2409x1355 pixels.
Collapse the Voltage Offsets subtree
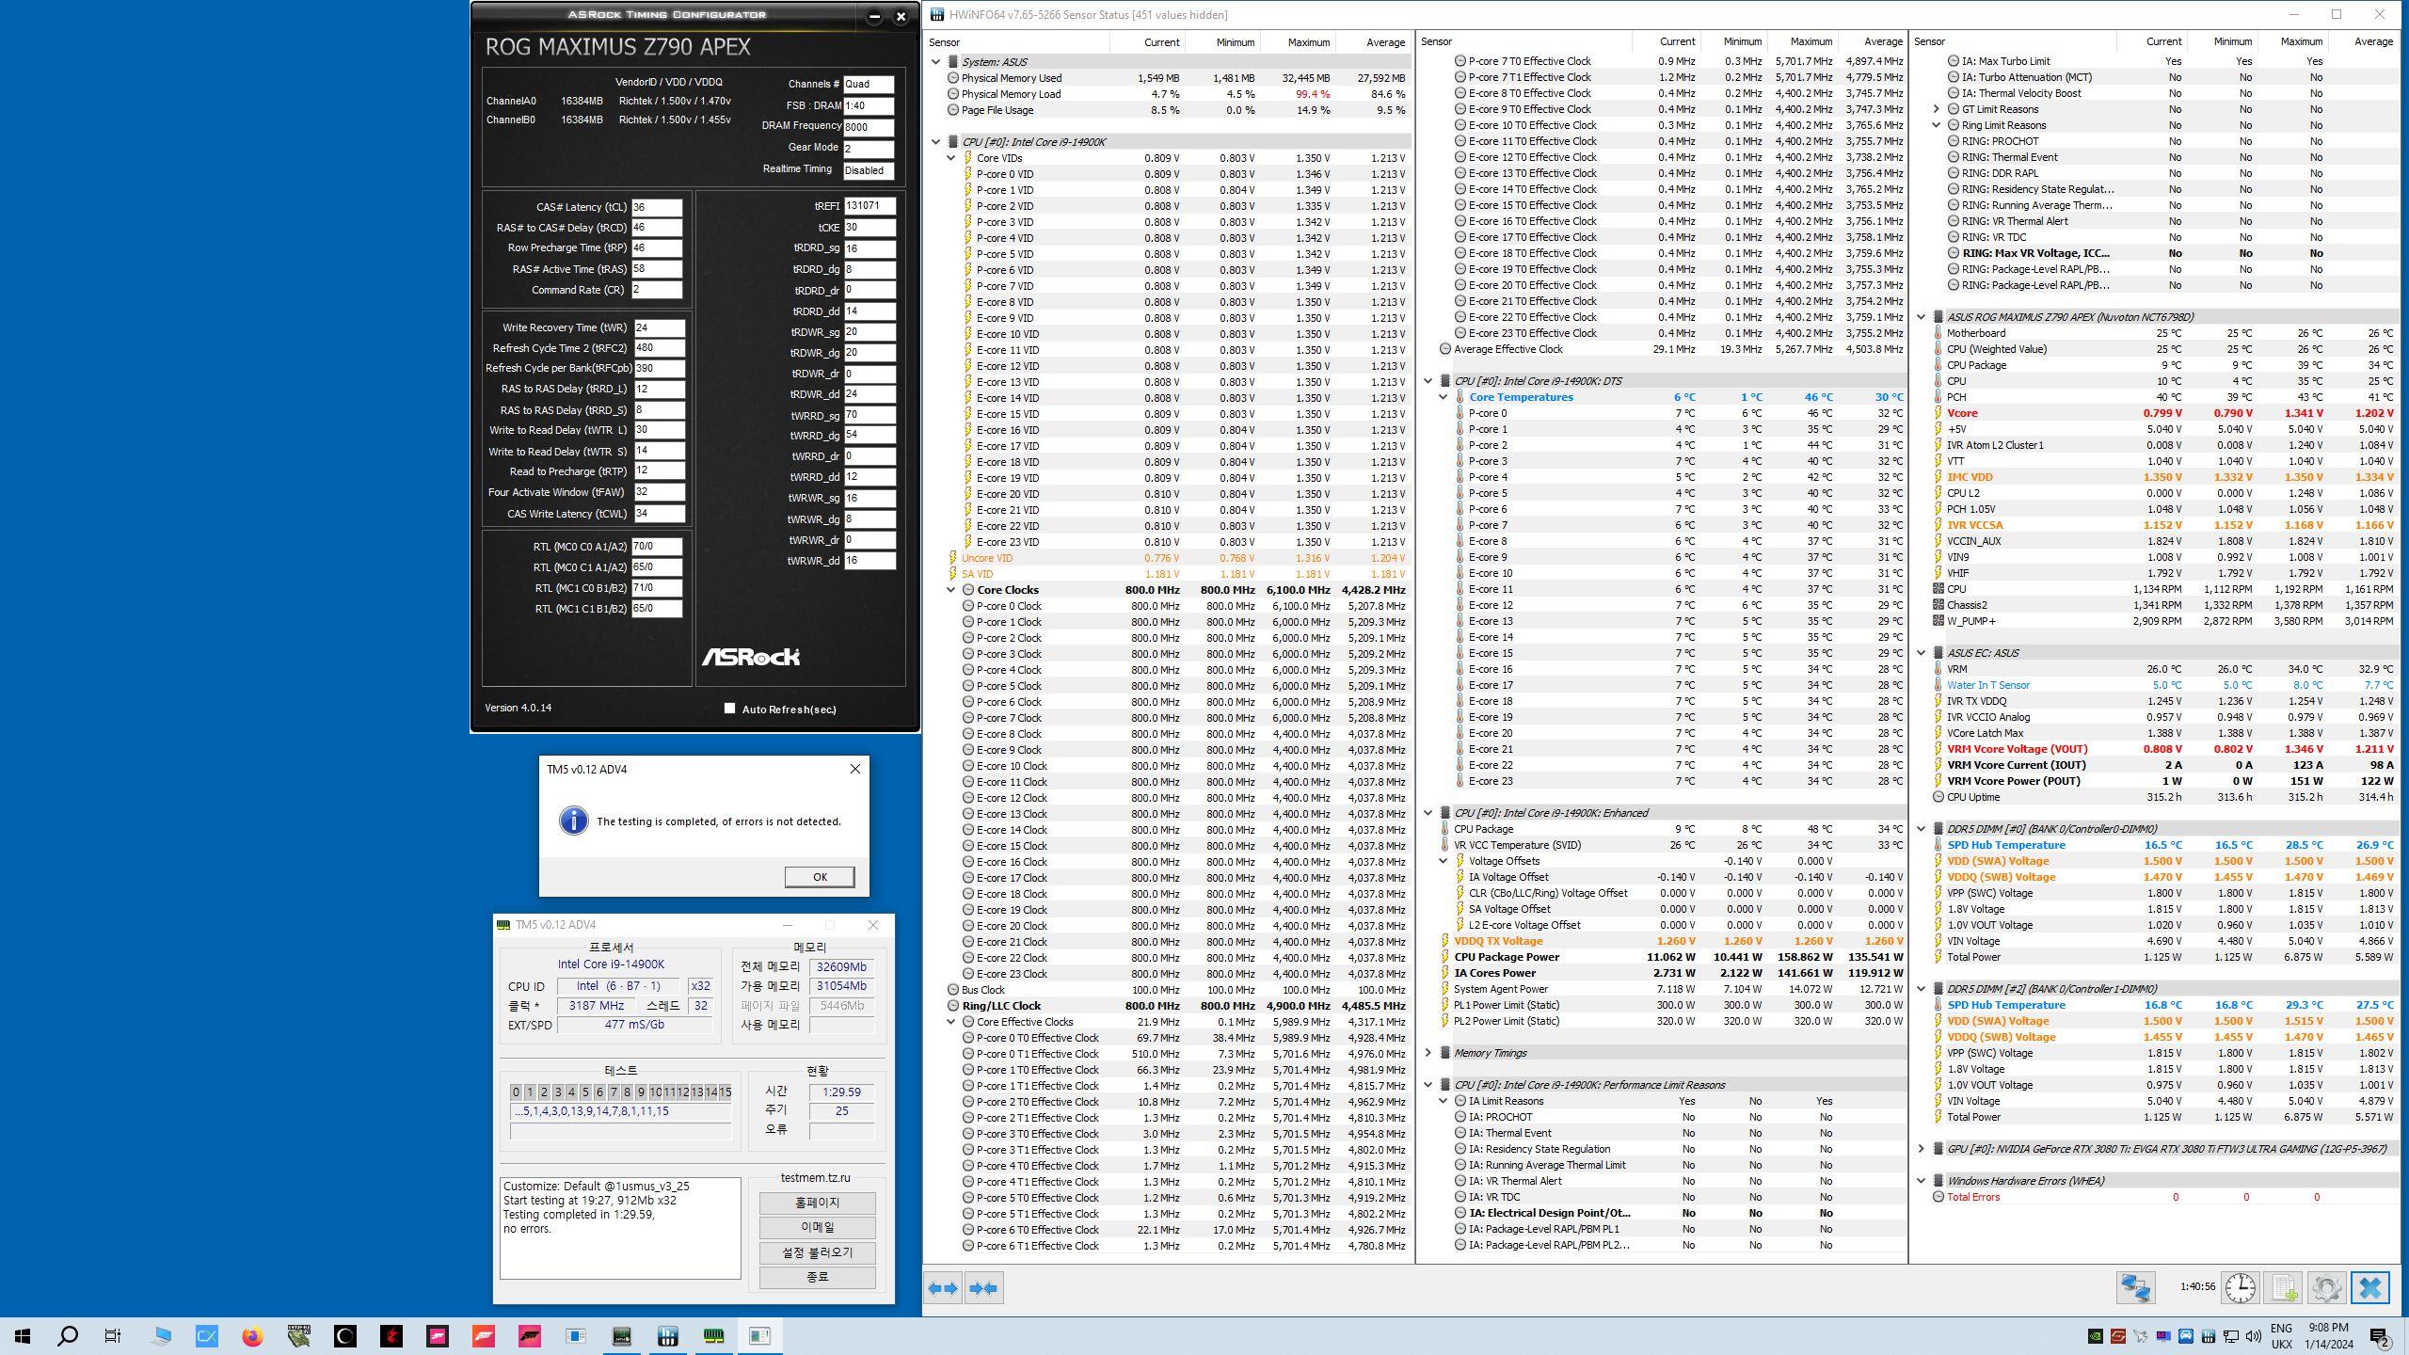[1444, 861]
